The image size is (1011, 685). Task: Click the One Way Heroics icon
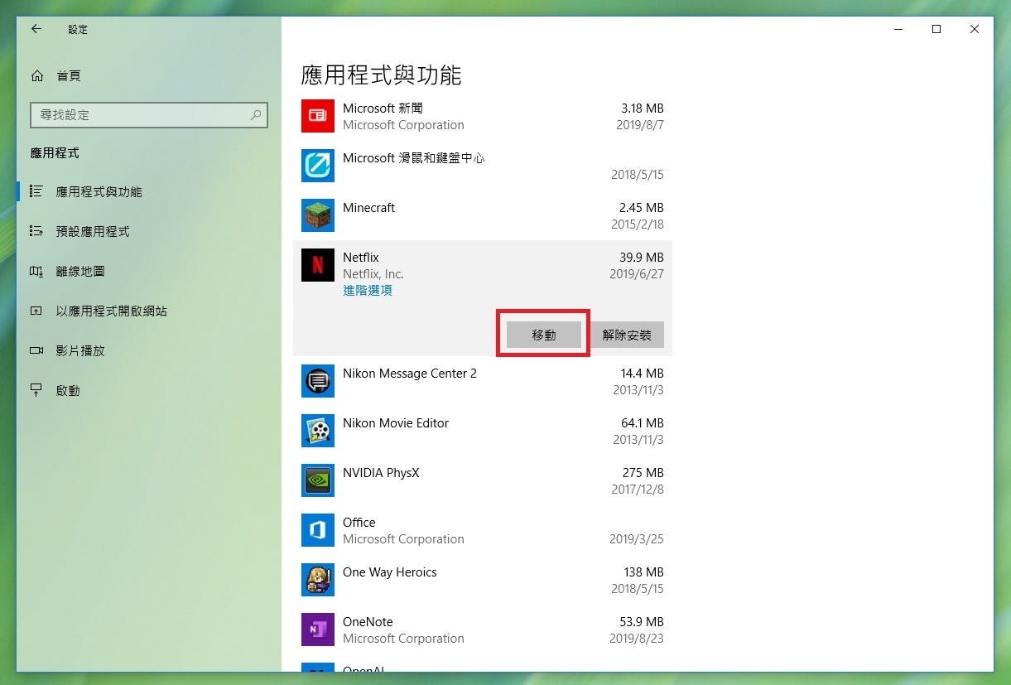coord(318,580)
